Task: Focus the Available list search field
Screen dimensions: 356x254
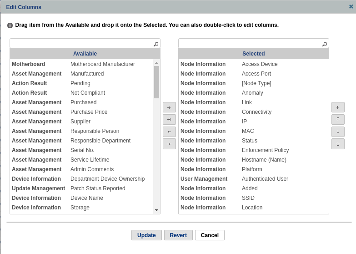Action: [81, 44]
